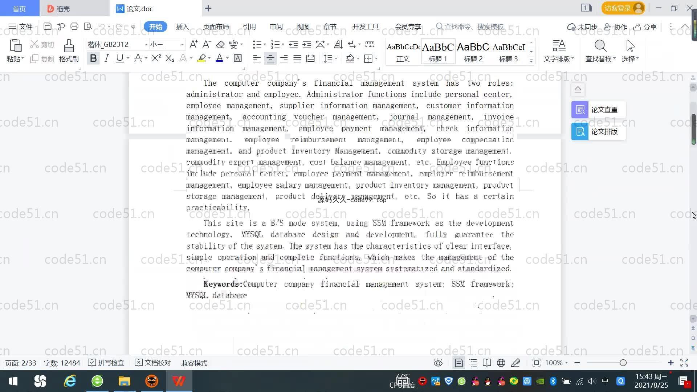Viewport: 697px width, 392px height.
Task: Click 未同步 sync status button
Action: [582, 27]
